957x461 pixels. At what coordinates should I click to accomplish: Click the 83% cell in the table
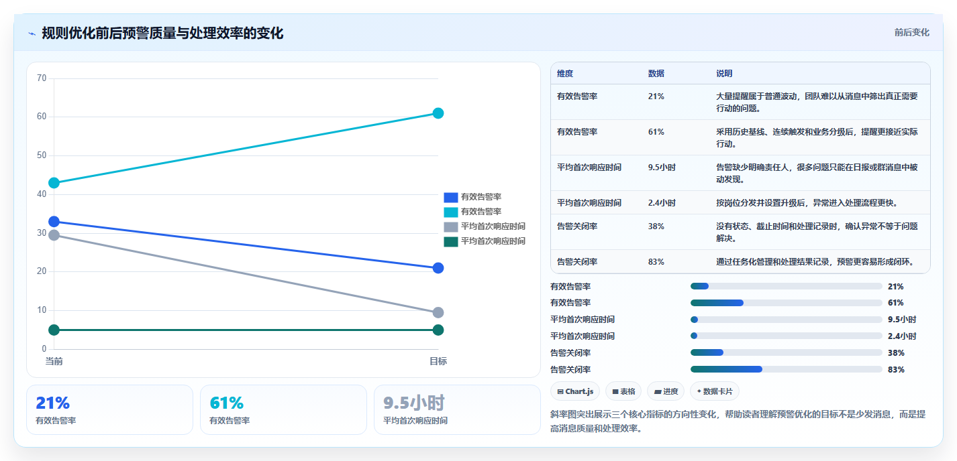tap(656, 262)
